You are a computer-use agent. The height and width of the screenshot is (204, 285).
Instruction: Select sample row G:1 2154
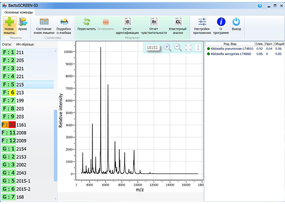[x=27, y=149]
